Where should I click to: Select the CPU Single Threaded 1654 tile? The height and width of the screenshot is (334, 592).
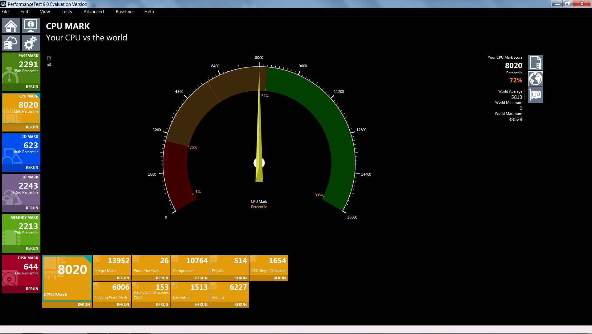269,265
